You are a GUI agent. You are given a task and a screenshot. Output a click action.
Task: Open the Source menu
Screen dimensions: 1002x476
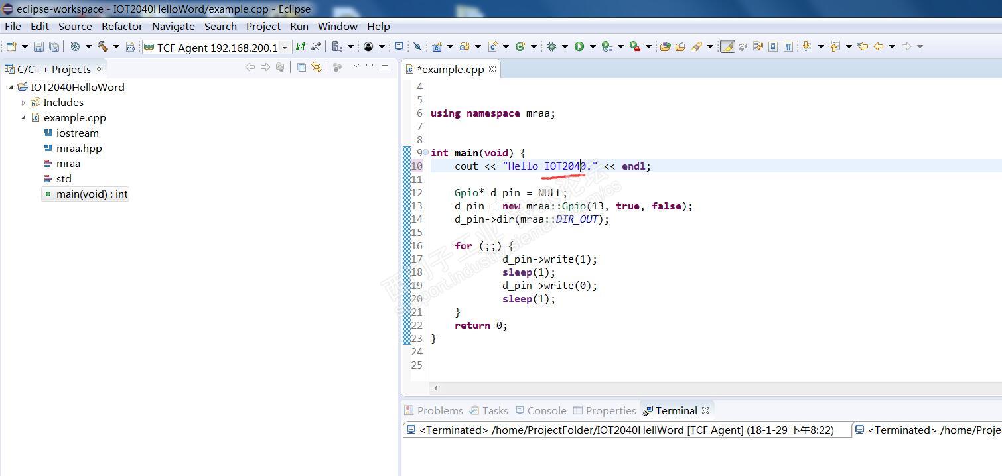click(75, 26)
